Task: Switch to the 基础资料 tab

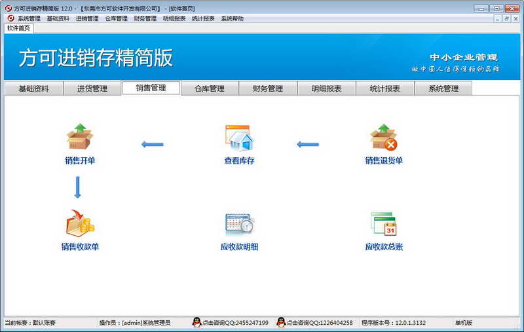Action: point(33,89)
